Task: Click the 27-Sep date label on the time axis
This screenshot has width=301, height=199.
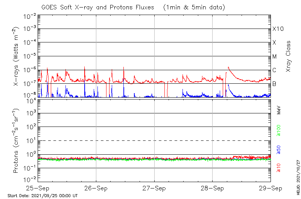Action: pos(154,188)
